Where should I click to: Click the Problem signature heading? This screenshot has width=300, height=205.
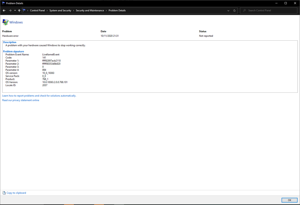(x=14, y=51)
